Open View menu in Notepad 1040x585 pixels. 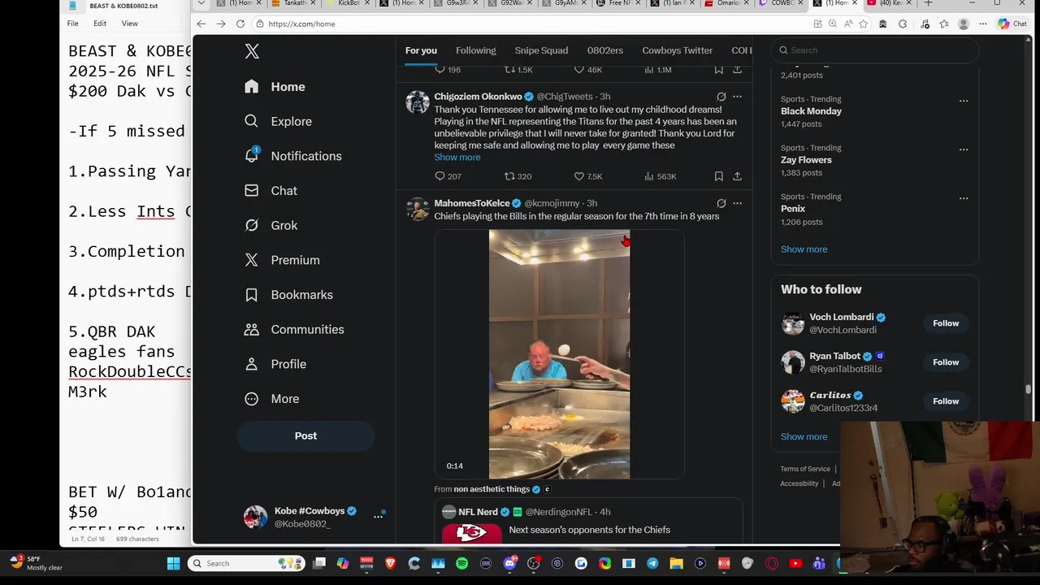(x=129, y=24)
